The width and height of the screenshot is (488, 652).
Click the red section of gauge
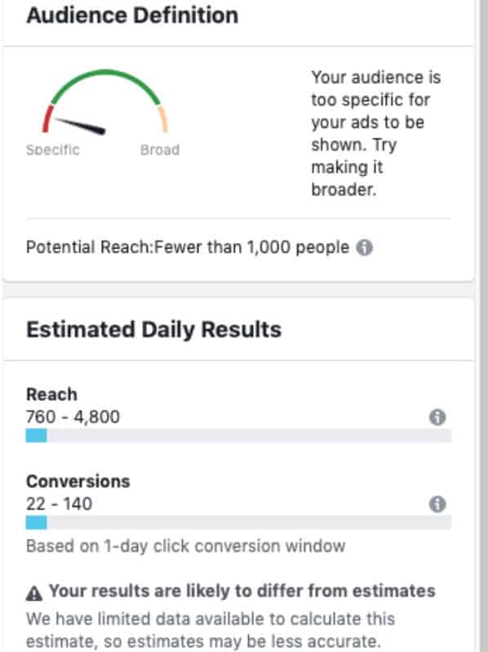coord(48,119)
